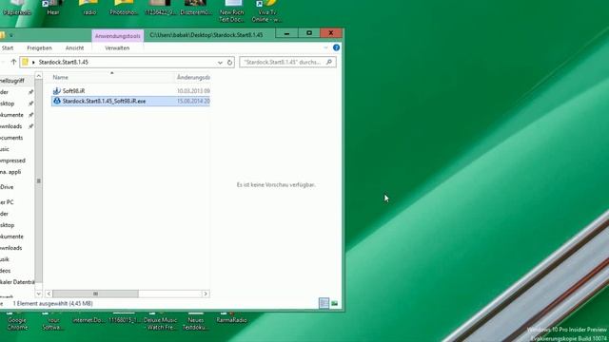Open the Start ribbon tab
609x342 pixels.
pyautogui.click(x=8, y=48)
